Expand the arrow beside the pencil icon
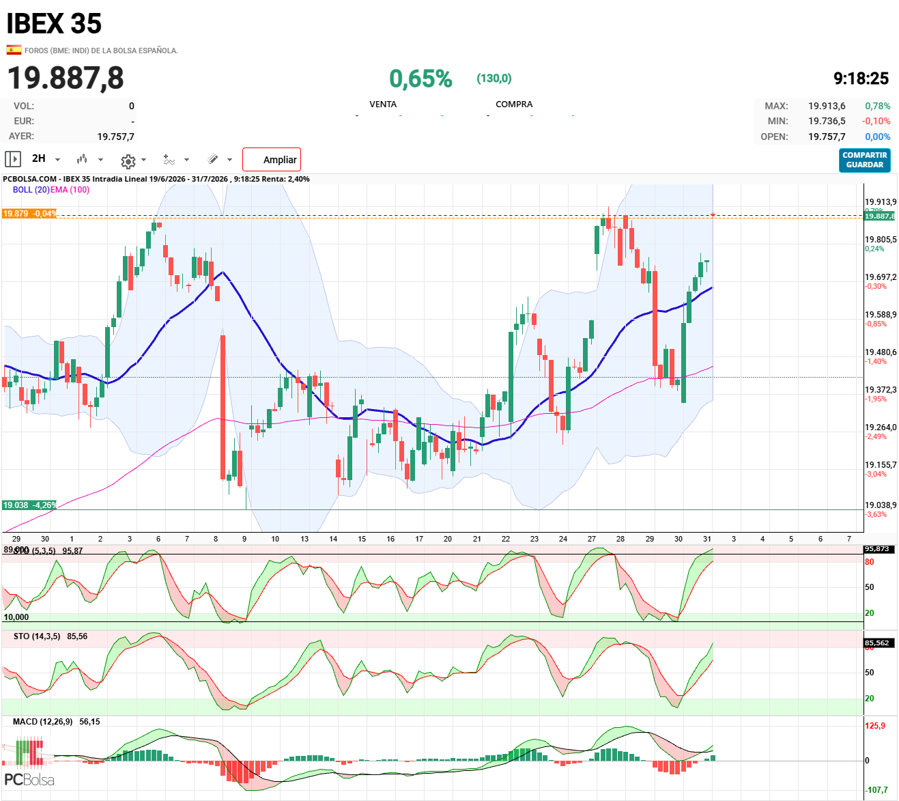Viewport: 899px width, 801px height. click(x=229, y=160)
